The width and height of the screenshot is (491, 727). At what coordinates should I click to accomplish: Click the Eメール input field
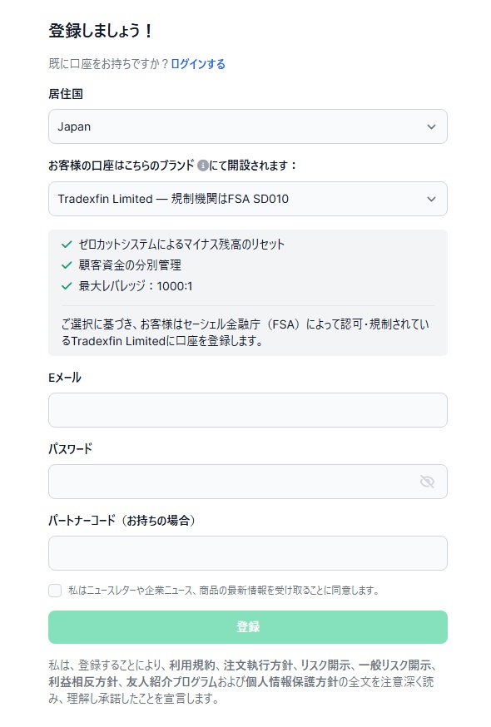click(x=245, y=410)
